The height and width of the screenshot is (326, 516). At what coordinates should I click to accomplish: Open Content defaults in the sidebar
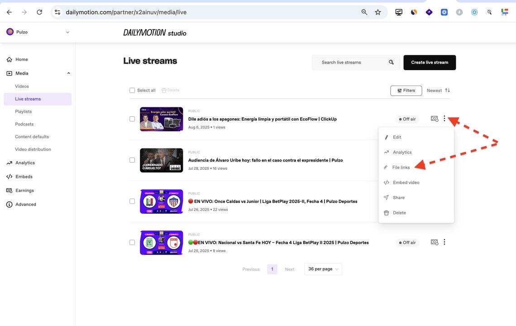click(32, 137)
